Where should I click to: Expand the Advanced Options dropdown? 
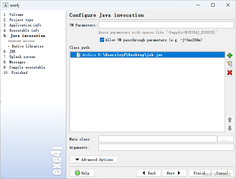click(94, 160)
